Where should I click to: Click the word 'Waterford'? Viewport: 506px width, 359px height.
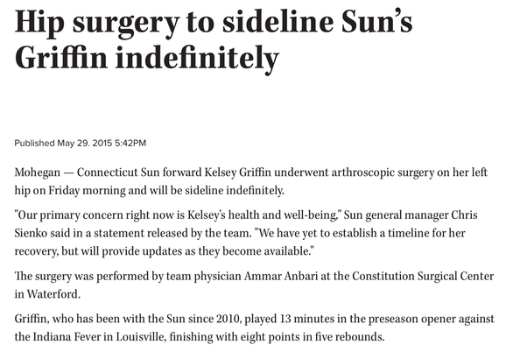point(53,294)
